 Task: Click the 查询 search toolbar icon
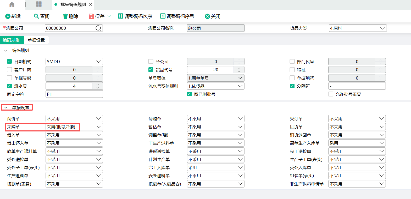36,16
